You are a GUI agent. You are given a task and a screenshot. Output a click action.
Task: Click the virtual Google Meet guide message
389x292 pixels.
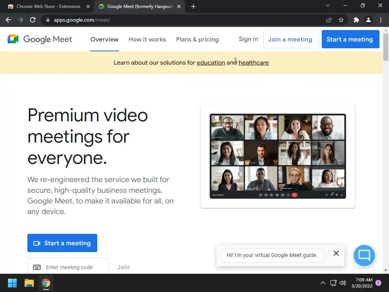tap(272, 255)
